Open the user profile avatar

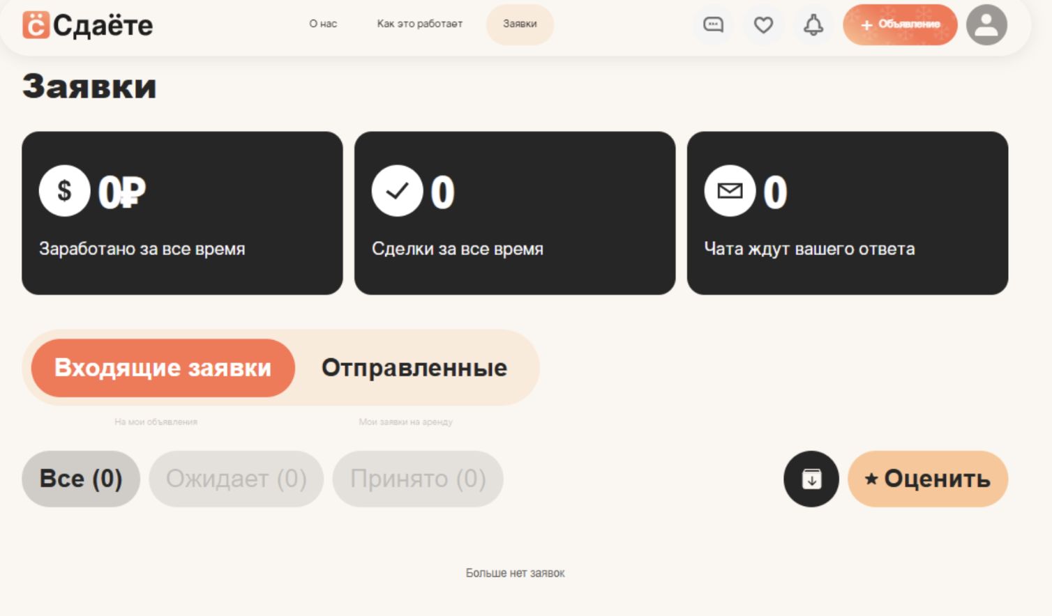[x=986, y=25]
